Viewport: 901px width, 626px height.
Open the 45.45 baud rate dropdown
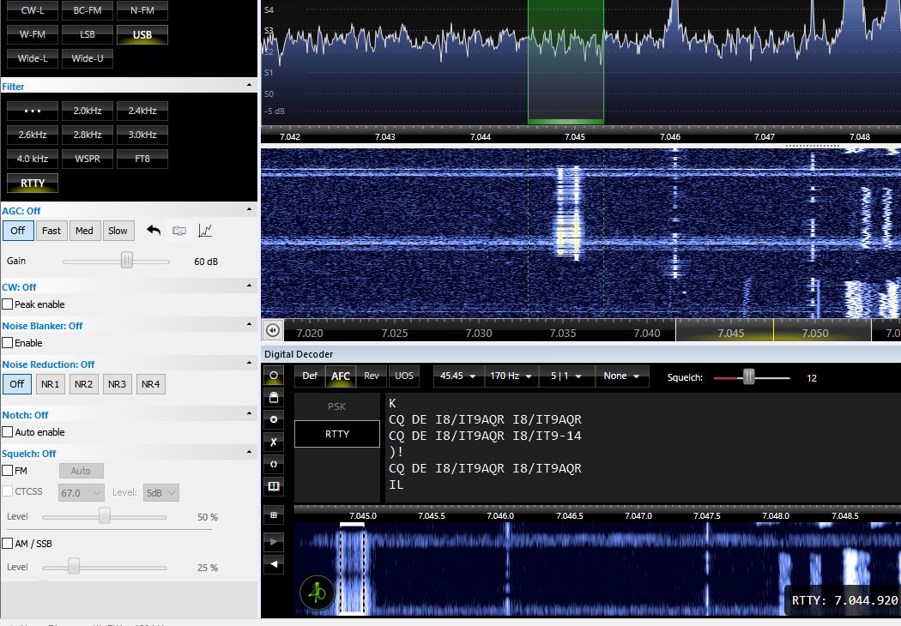point(457,376)
